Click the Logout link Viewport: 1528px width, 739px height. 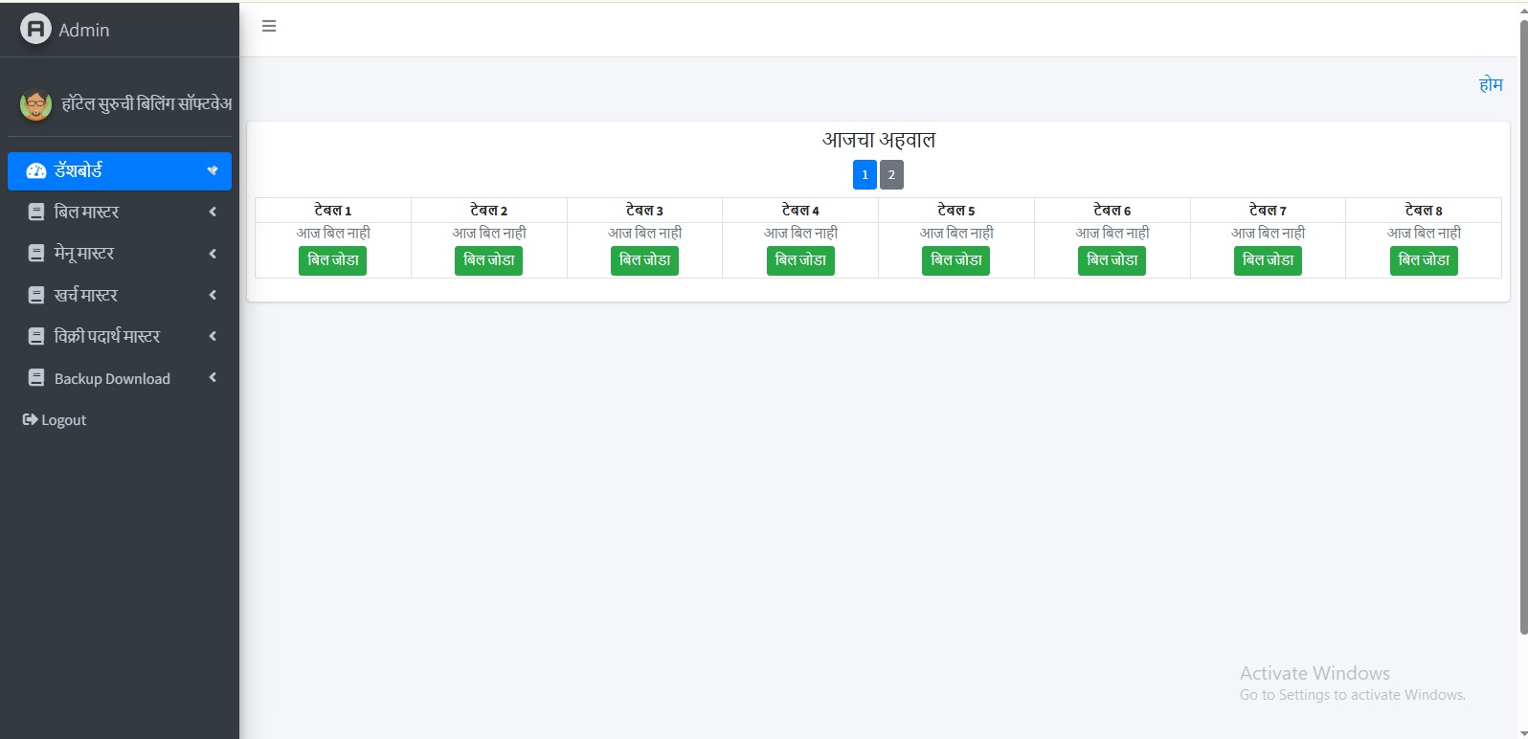pyautogui.click(x=55, y=420)
